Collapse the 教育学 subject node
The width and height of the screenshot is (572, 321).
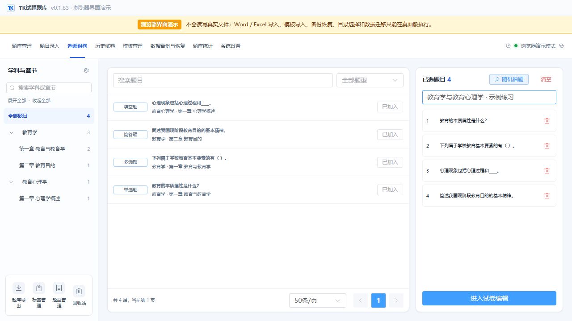(x=11, y=132)
